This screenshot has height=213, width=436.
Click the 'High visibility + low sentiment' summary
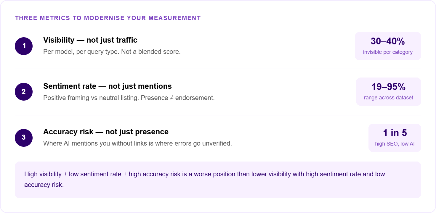205,179
